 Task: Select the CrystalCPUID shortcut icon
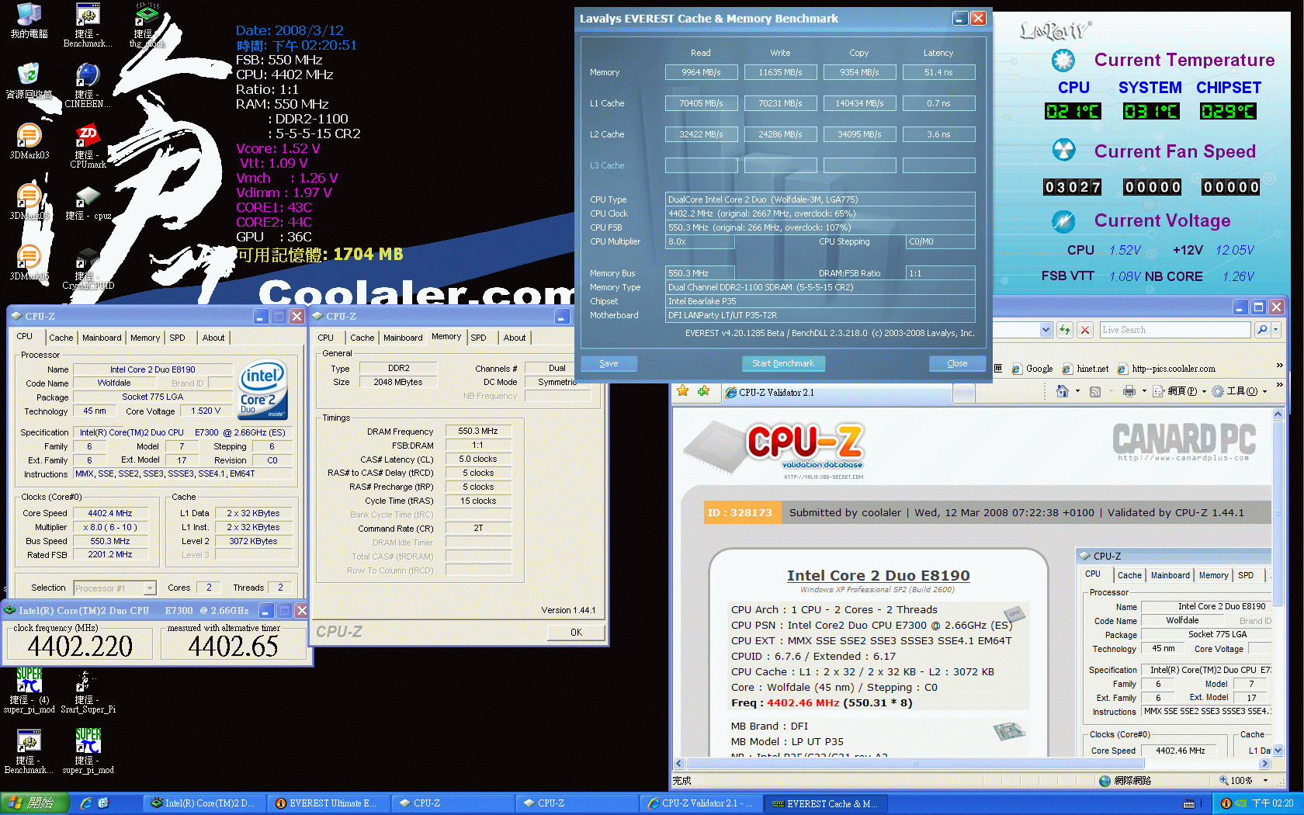click(x=88, y=267)
